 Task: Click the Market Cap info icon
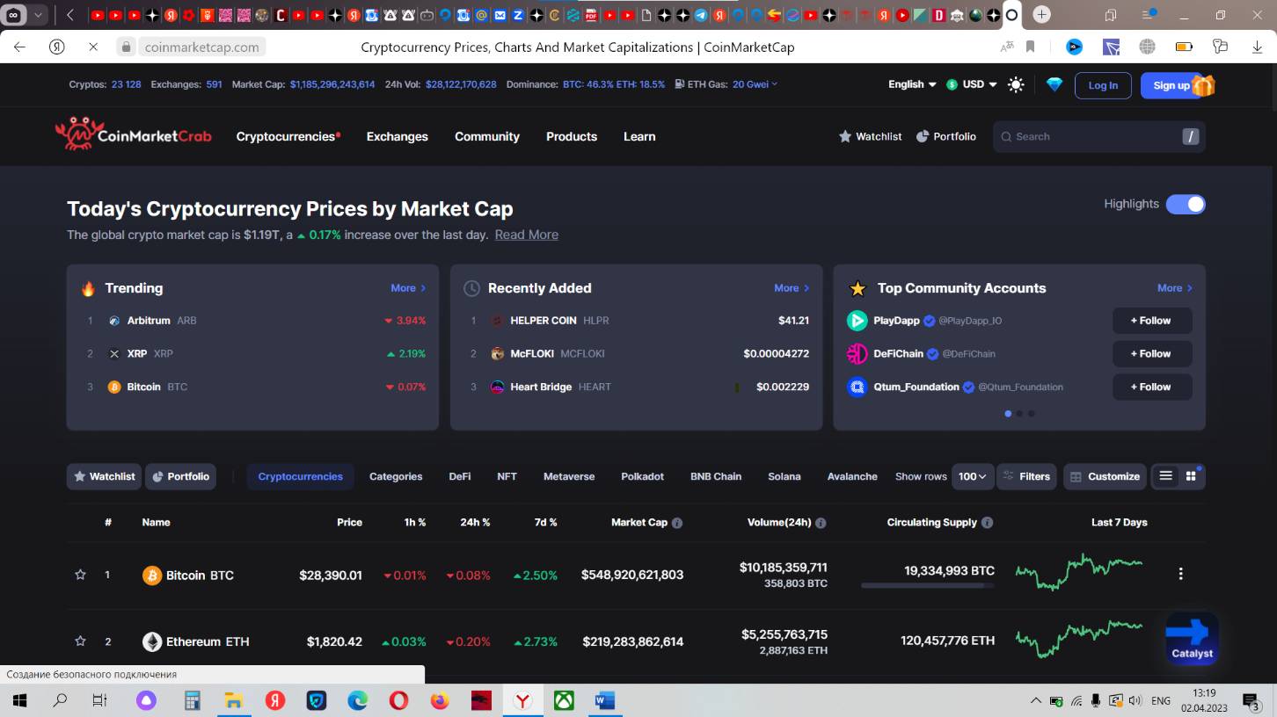(x=677, y=523)
